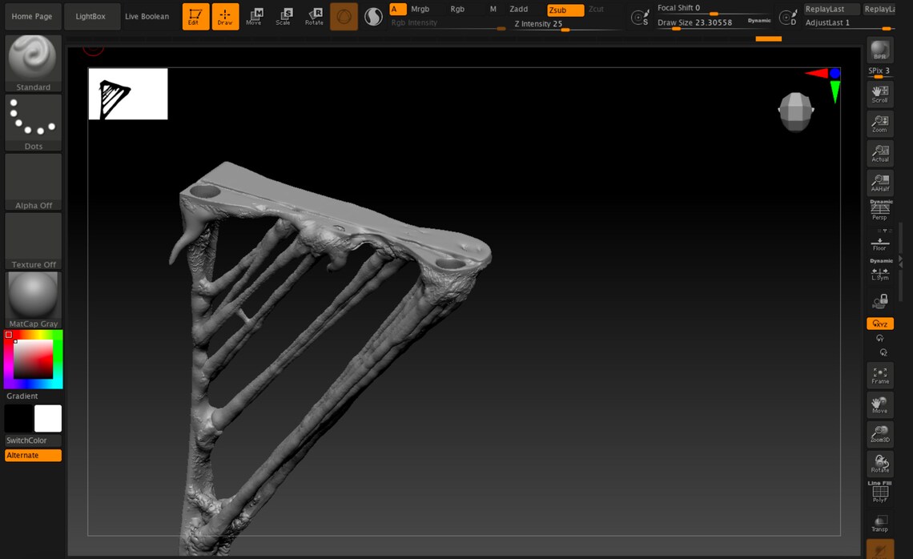Toggle the Alternate color option

pos(33,456)
